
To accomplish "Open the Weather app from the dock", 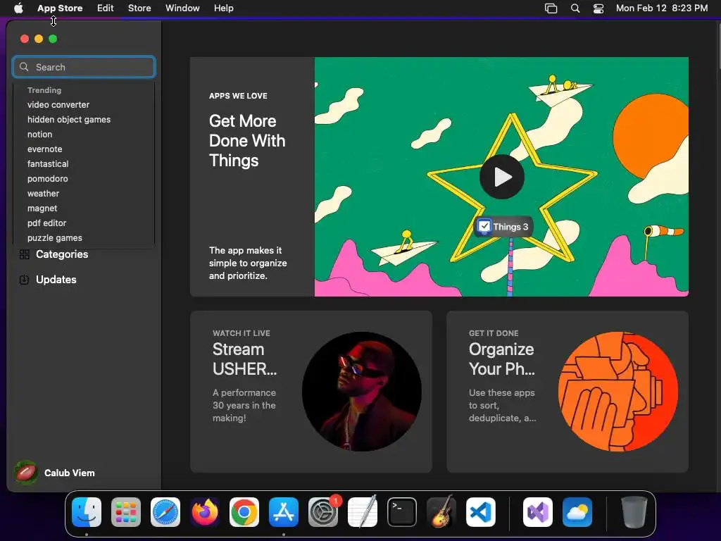I will pyautogui.click(x=577, y=512).
